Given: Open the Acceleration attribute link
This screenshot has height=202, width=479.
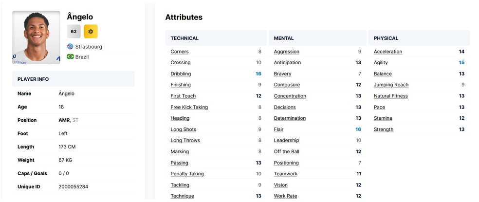Looking at the screenshot, I should pos(388,52).
